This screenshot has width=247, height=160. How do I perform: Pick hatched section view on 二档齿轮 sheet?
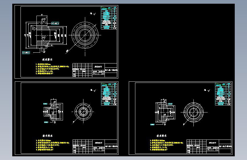pyautogui.click(x=53, y=111)
